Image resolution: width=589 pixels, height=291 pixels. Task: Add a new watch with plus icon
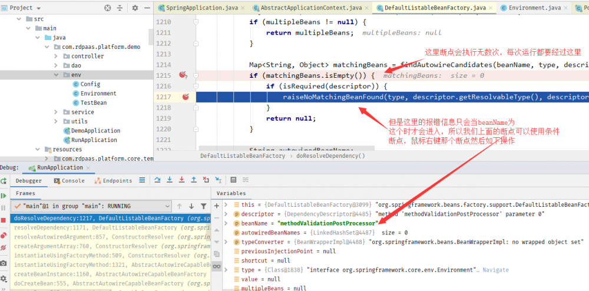[x=216, y=206]
